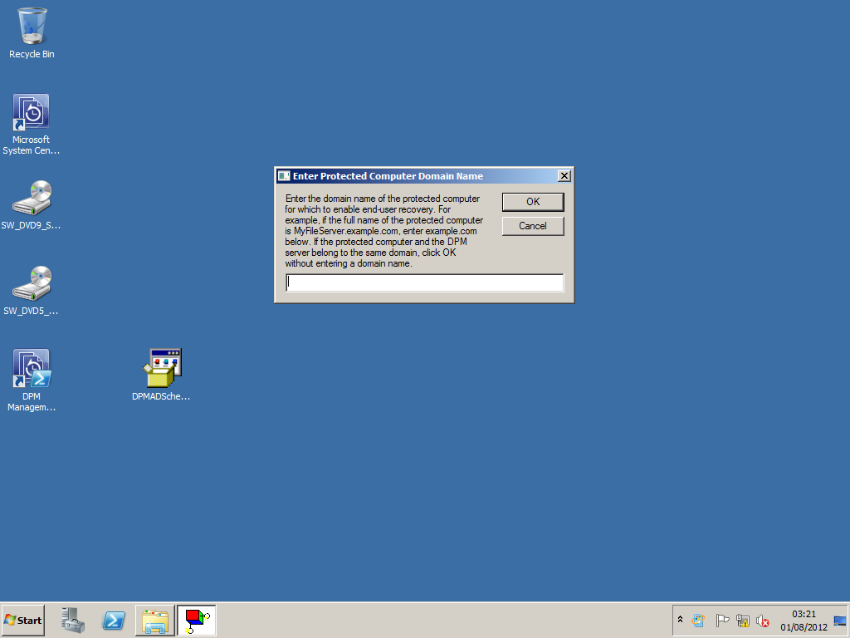Click the tray icon beside hidden icons arrow
Image resolution: width=850 pixels, height=638 pixels.
click(699, 620)
